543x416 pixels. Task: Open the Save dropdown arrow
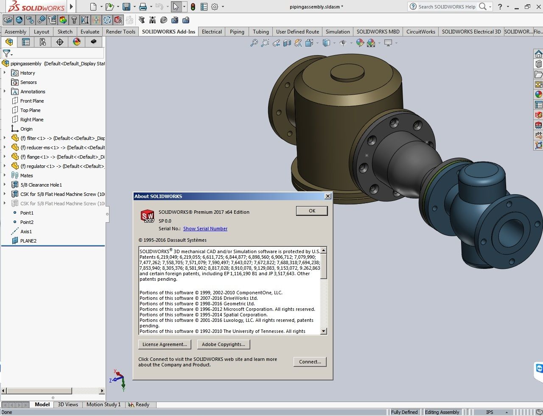(134, 7)
